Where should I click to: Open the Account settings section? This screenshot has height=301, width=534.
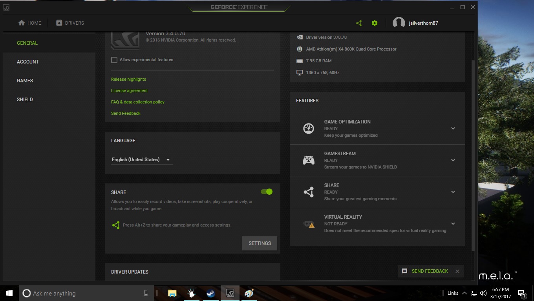point(49,62)
